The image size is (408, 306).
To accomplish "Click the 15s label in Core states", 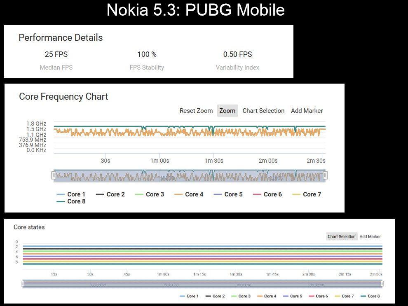I will (x=54, y=274).
